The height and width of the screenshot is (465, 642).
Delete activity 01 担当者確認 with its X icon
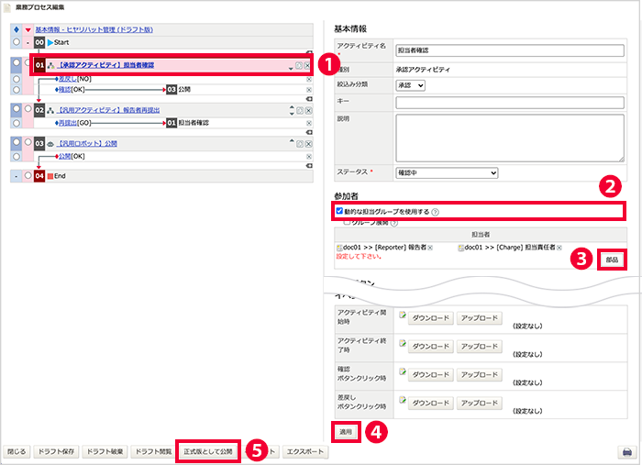tap(307, 65)
